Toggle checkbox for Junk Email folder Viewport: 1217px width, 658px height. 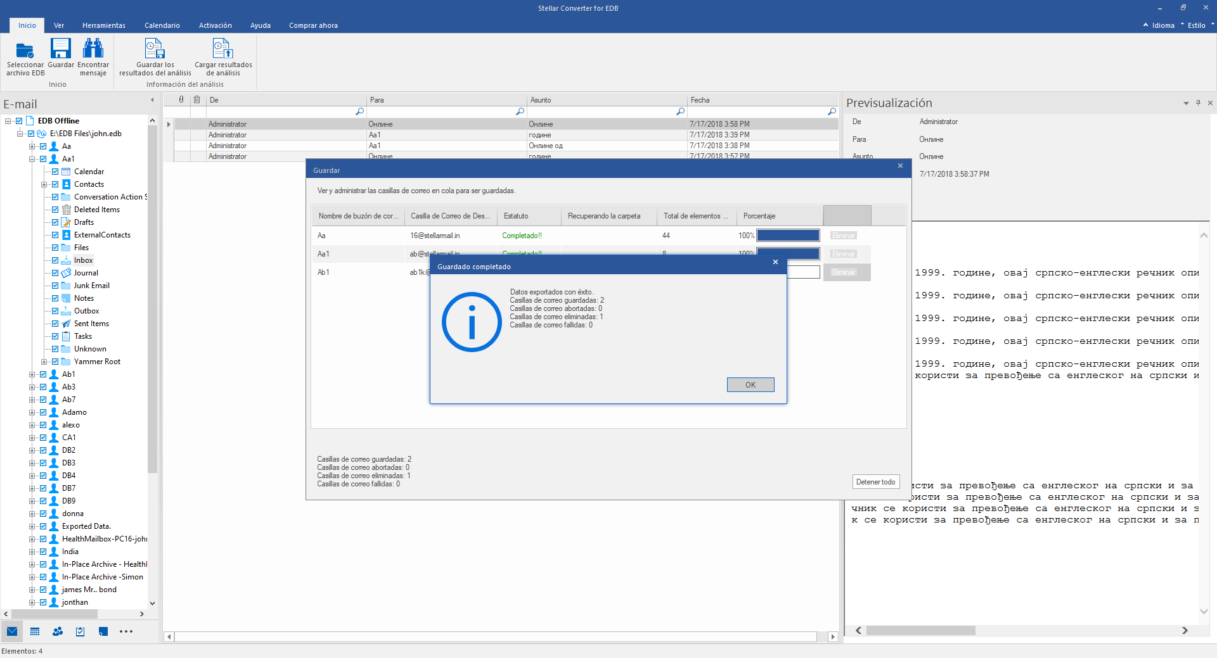pos(55,286)
